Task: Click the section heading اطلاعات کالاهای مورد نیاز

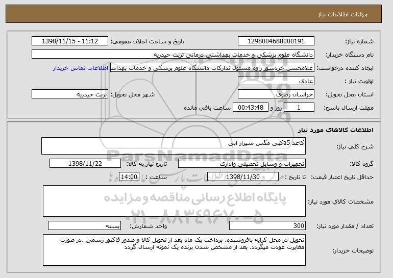Action: coord(336,130)
